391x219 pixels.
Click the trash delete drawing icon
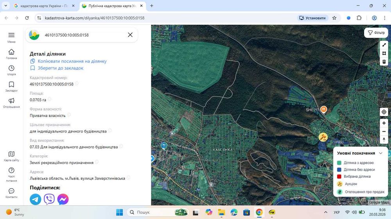tap(384, 62)
